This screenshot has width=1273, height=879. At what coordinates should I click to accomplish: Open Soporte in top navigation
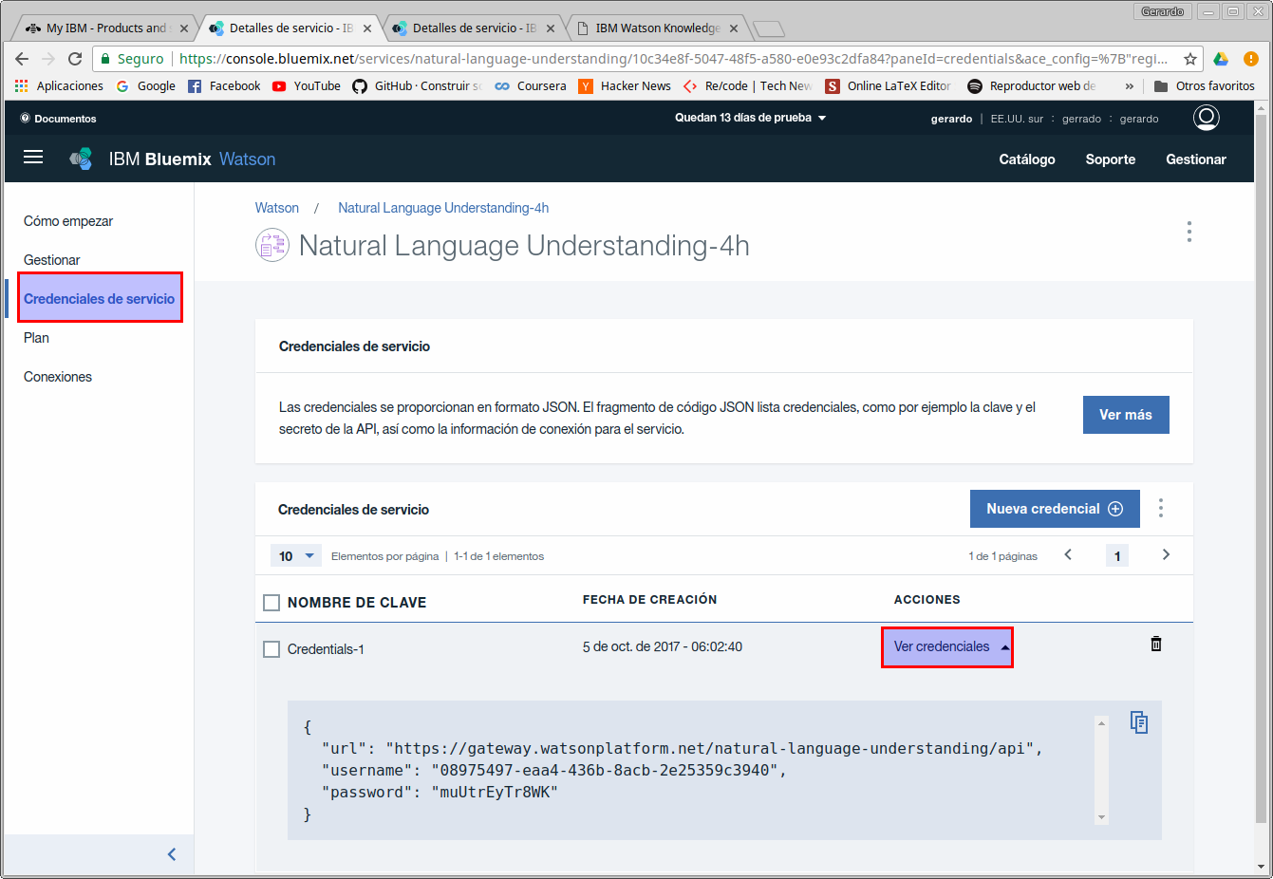[1111, 159]
